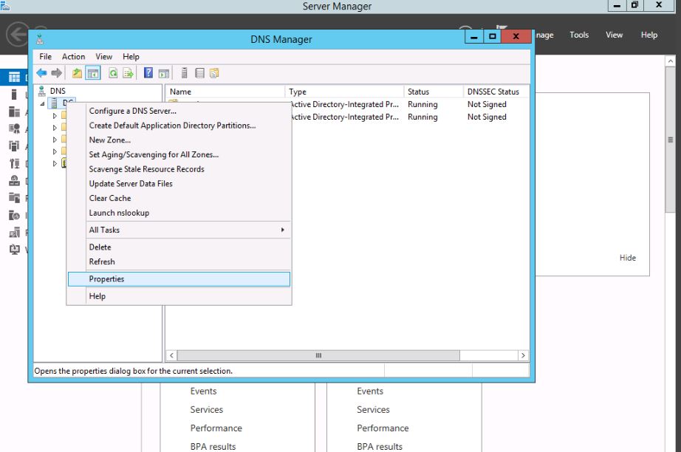Sort by the DNSSEC Status column header

pos(496,92)
